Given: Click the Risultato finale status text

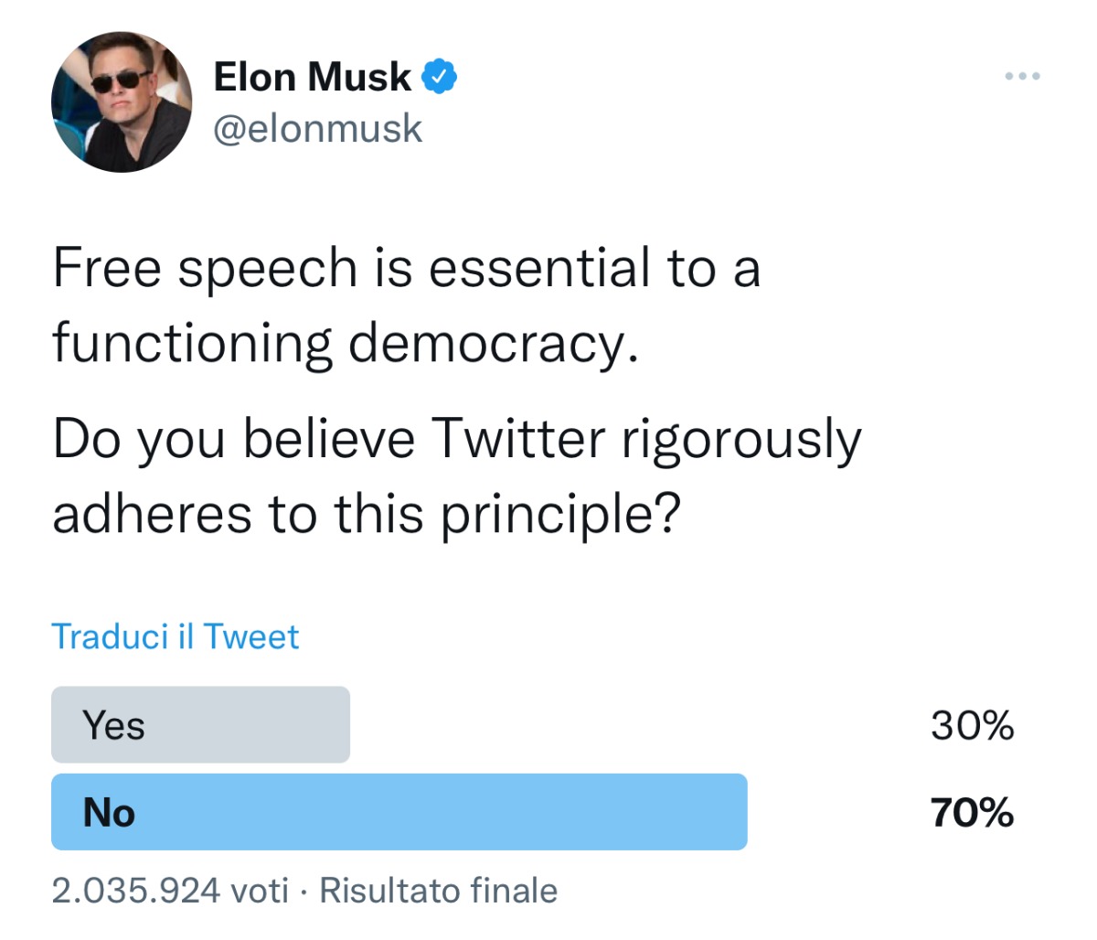Looking at the screenshot, I should click(438, 891).
